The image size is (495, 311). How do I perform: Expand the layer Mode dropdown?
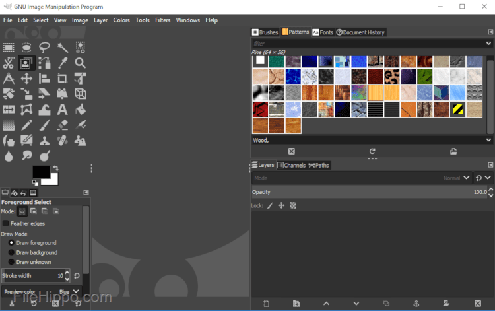(x=465, y=178)
